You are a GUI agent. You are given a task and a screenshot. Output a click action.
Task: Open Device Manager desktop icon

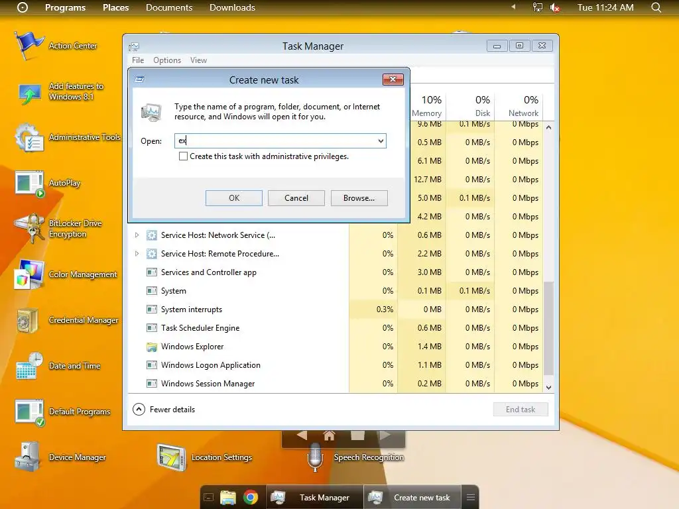[28, 457]
